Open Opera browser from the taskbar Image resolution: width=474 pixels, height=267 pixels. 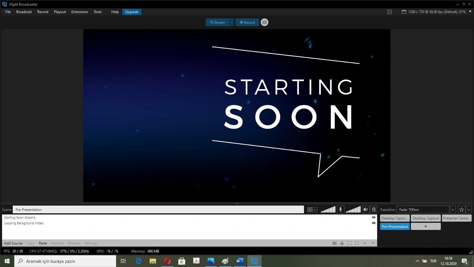tap(167, 261)
